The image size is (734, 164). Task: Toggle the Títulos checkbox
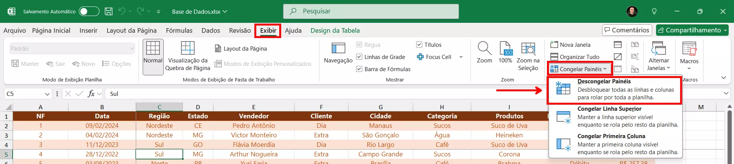pos(419,45)
